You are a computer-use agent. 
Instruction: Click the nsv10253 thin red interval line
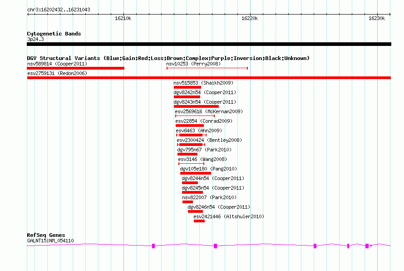point(207,68)
